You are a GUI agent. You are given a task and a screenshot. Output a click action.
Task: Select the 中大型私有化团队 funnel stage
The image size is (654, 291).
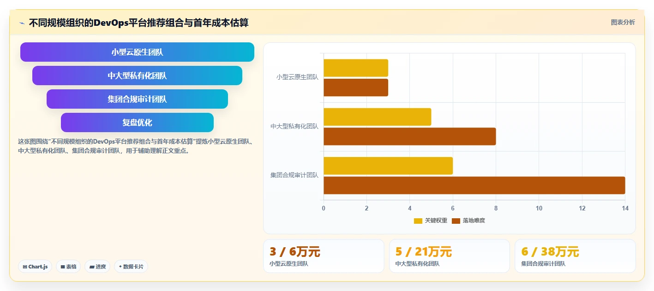coord(137,76)
